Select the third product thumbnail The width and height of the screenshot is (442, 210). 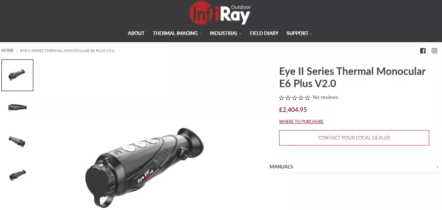pos(17,141)
